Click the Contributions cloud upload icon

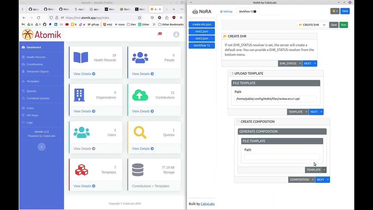(140, 95)
